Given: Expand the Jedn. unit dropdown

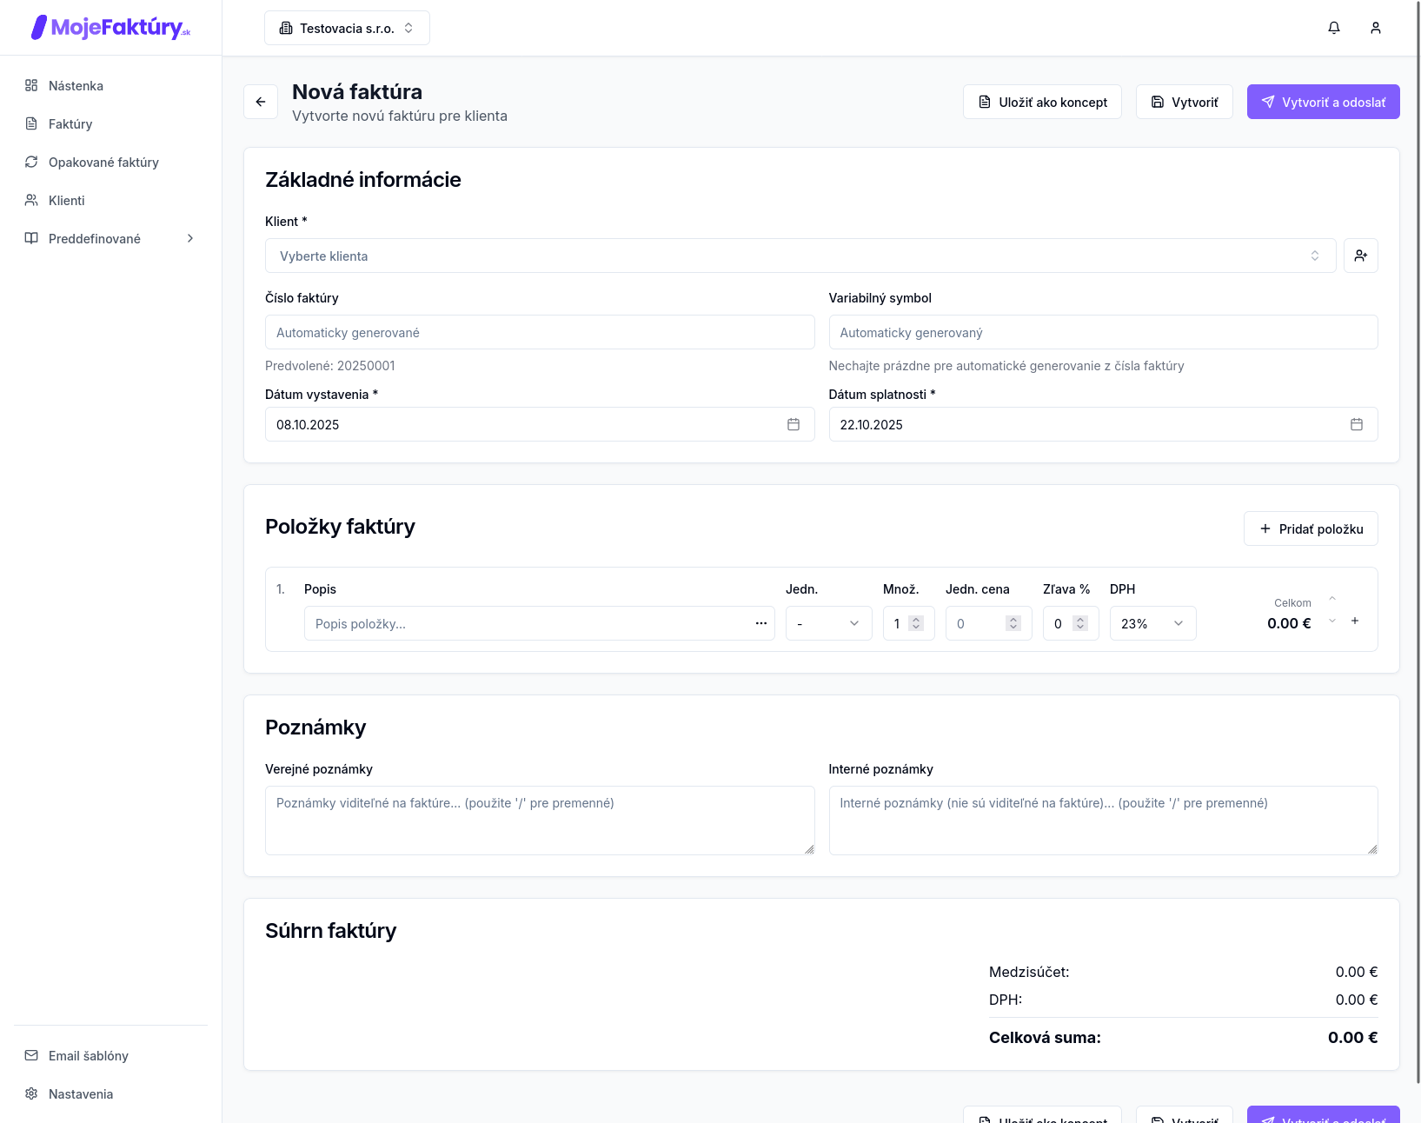Looking at the screenshot, I should [828, 623].
